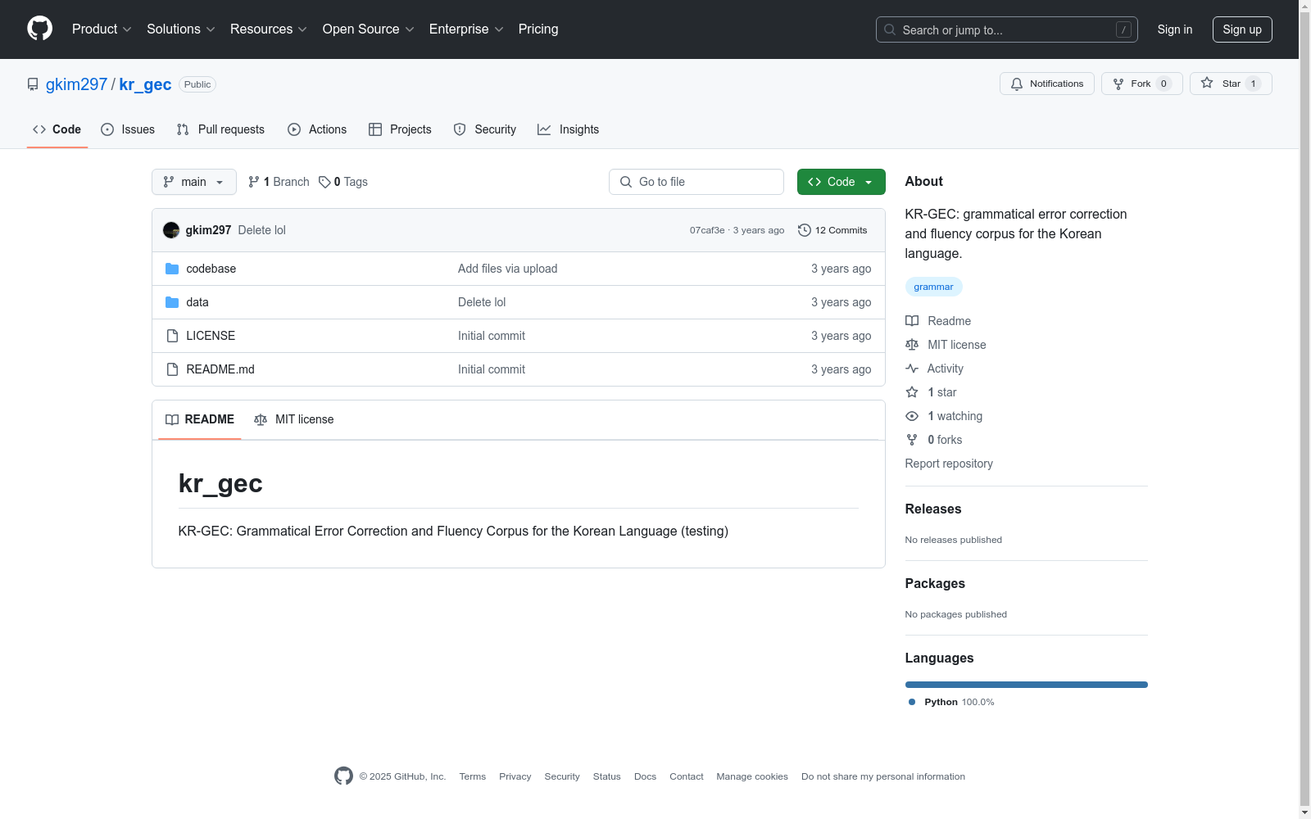This screenshot has height=819, width=1311.
Task: Click the fork icon beside 0 forks
Action: point(912,440)
